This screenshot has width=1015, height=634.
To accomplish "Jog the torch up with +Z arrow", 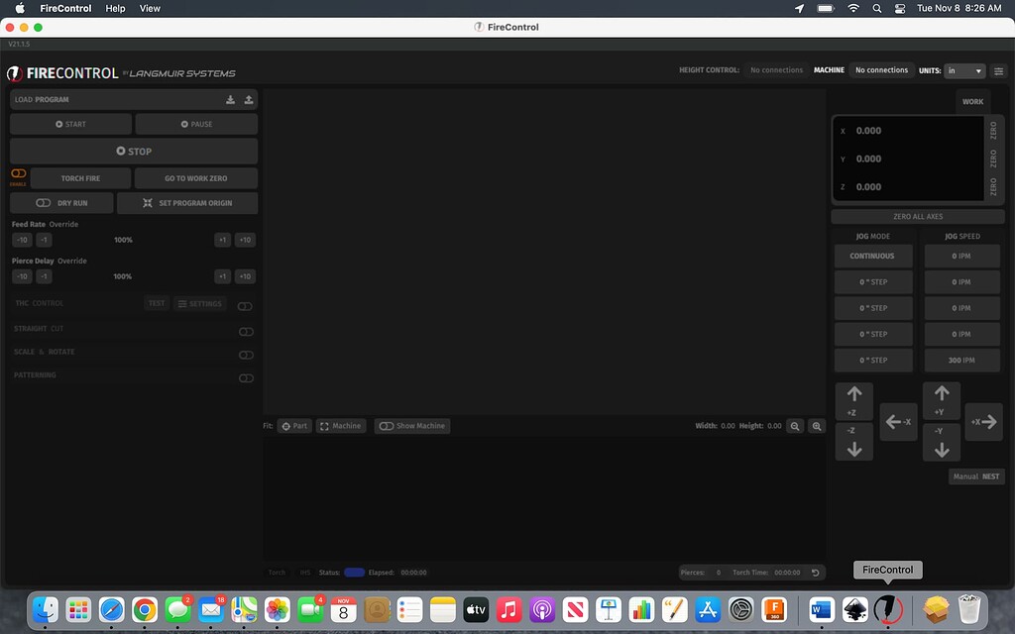I will click(854, 401).
